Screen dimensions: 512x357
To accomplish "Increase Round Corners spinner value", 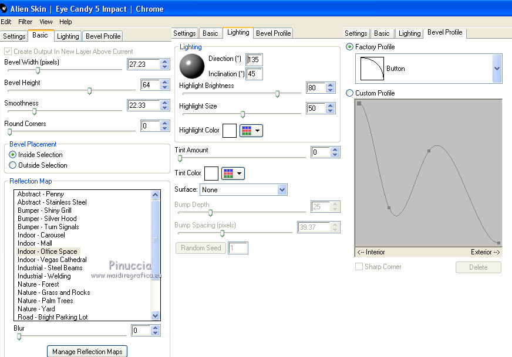I will (x=165, y=123).
